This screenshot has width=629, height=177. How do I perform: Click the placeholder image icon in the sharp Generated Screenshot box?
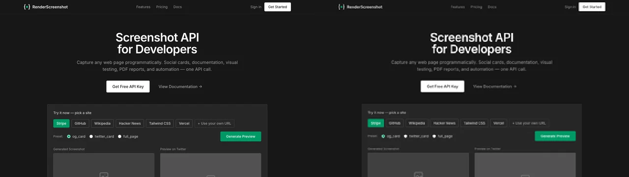click(x=104, y=175)
